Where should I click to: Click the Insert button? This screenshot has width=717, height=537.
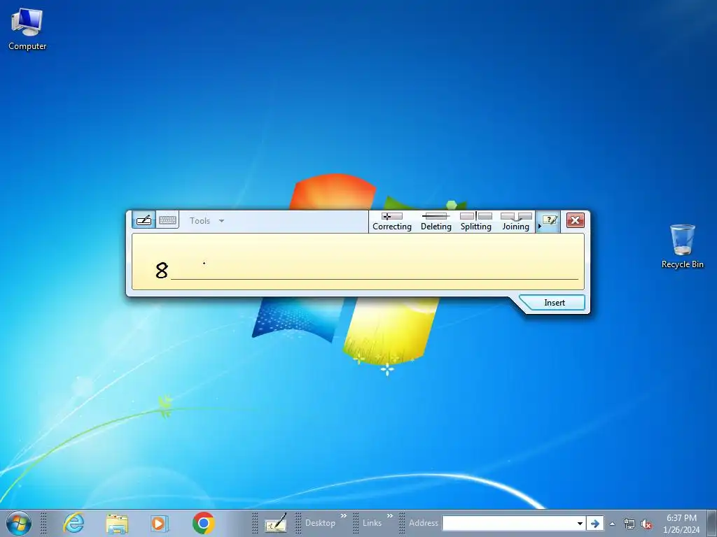pos(554,303)
